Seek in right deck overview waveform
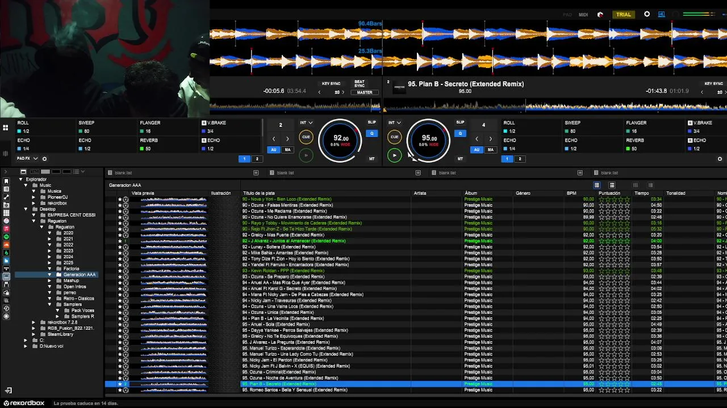This screenshot has width=727, height=408. (x=555, y=106)
